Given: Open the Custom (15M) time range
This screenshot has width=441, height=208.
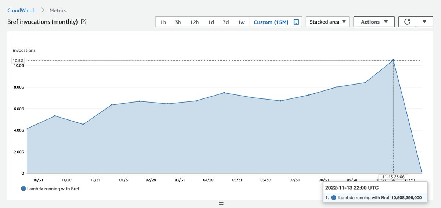Looking at the screenshot, I should coord(271,22).
